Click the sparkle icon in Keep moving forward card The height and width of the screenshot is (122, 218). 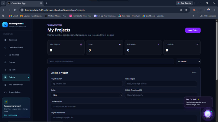click(x=6, y=102)
